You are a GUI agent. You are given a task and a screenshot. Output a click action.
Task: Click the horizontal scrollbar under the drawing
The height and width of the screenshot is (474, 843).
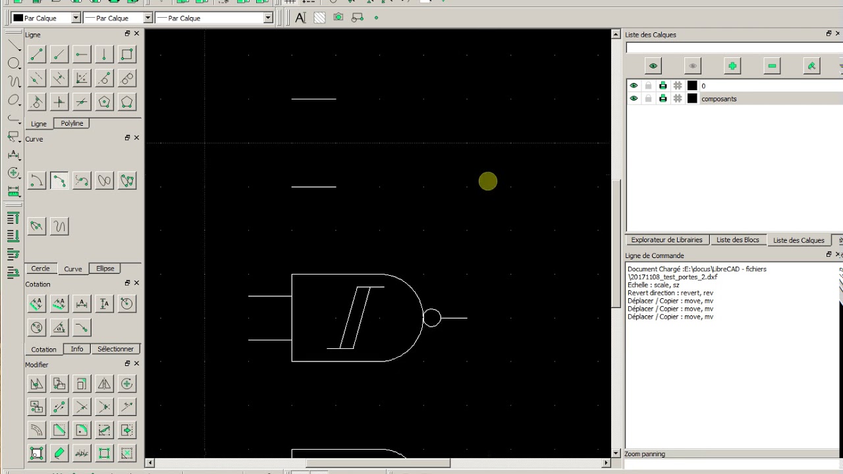(378, 463)
